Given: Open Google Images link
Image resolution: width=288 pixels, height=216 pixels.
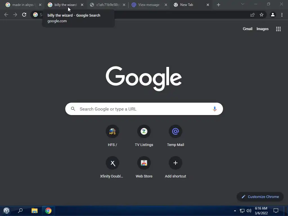Looking at the screenshot, I should coord(262,29).
